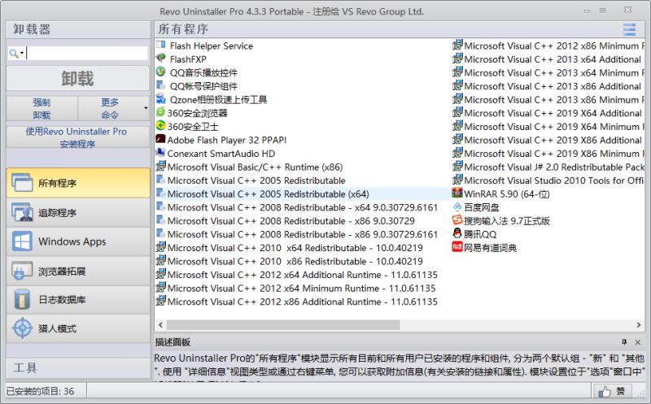Open the Windows Apps tab
This screenshot has height=404, width=651.
coord(78,241)
